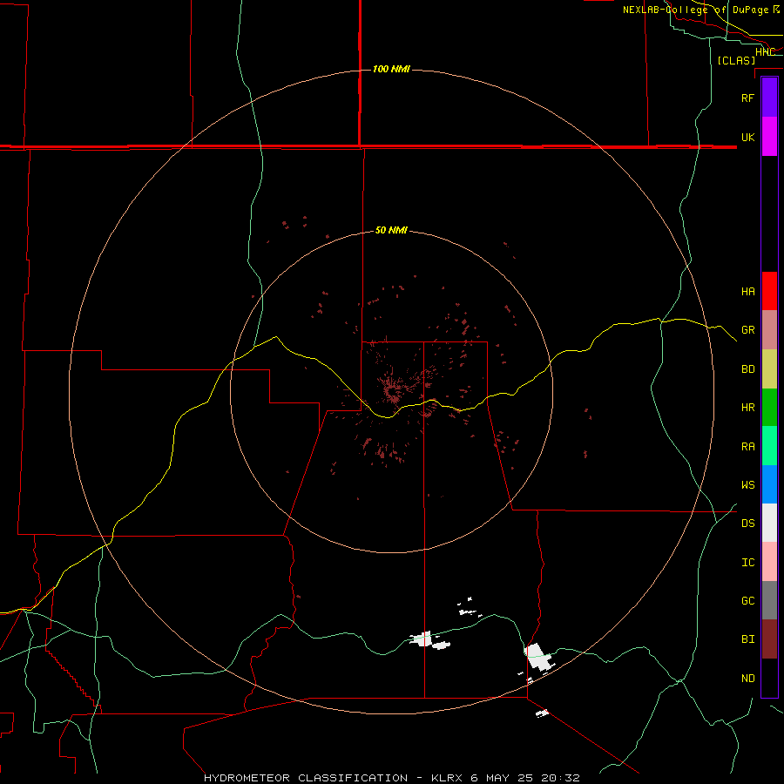Click the RA legend label
This screenshot has height=784, width=784.
(747, 446)
